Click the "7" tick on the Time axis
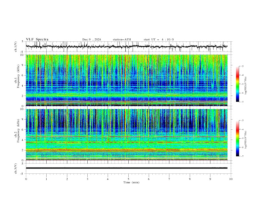Viewport: 260px width, 201px height. [169, 179]
